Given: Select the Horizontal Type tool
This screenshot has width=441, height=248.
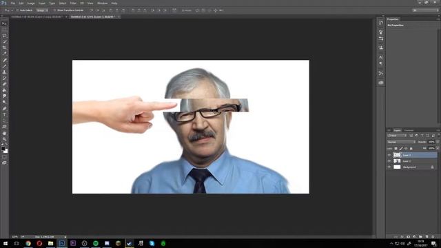Looking at the screenshot, I should tap(4, 115).
